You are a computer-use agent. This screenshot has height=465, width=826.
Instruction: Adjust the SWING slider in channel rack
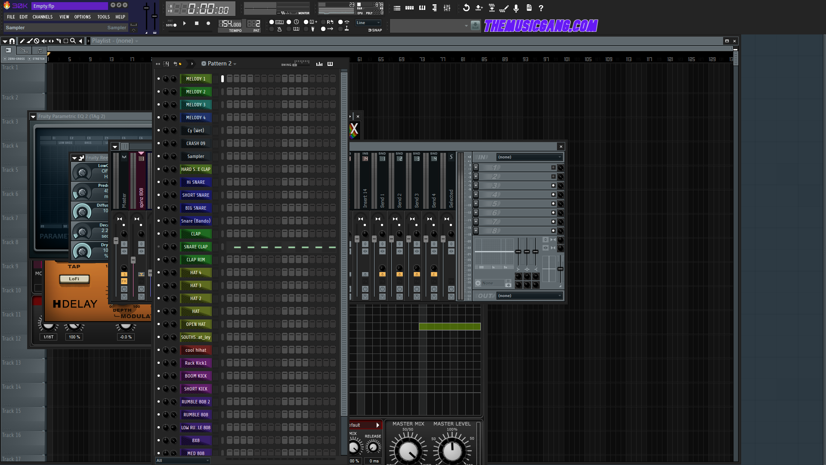(x=295, y=65)
